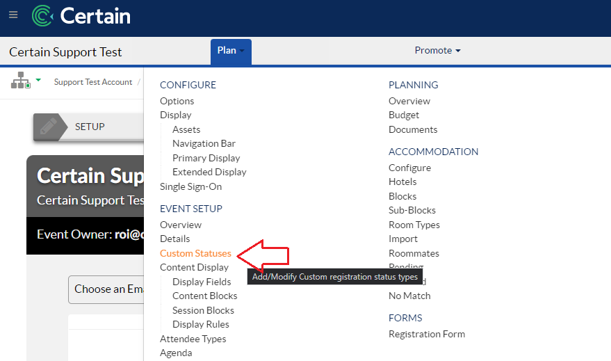Screen dimensions: 611x361
Task: Open the Plan tab menu
Action: (231, 51)
